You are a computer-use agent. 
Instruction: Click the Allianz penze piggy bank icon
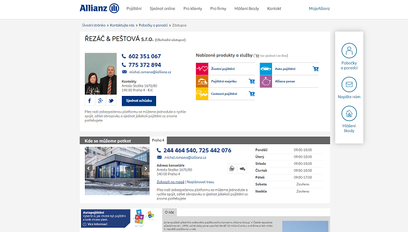point(266,81)
